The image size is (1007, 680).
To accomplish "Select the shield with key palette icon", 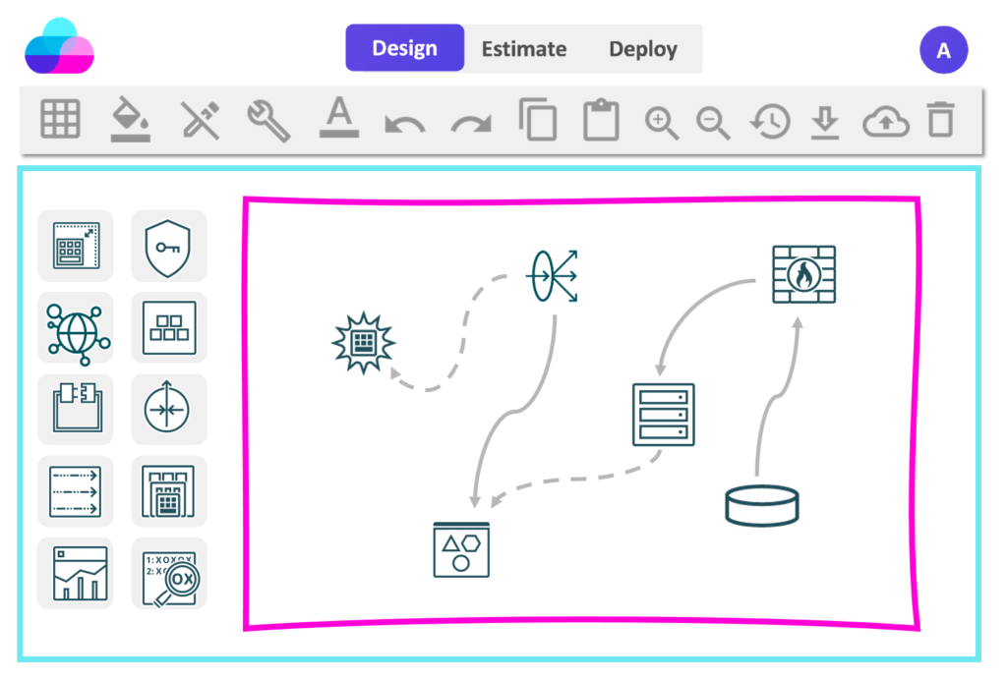I will point(169,246).
